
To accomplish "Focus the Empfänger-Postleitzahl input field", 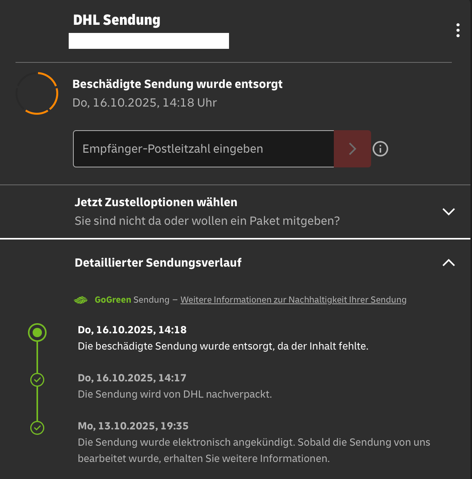I will pos(203,149).
